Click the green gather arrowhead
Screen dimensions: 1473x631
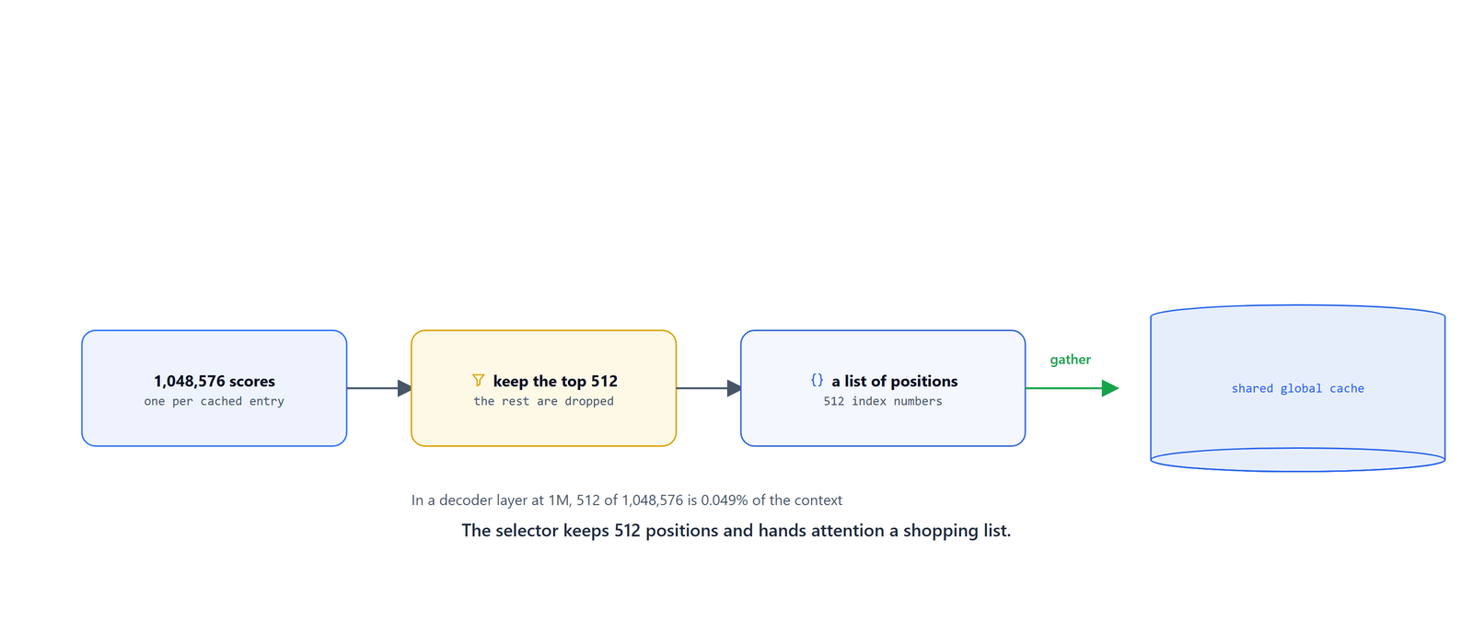click(x=1110, y=388)
